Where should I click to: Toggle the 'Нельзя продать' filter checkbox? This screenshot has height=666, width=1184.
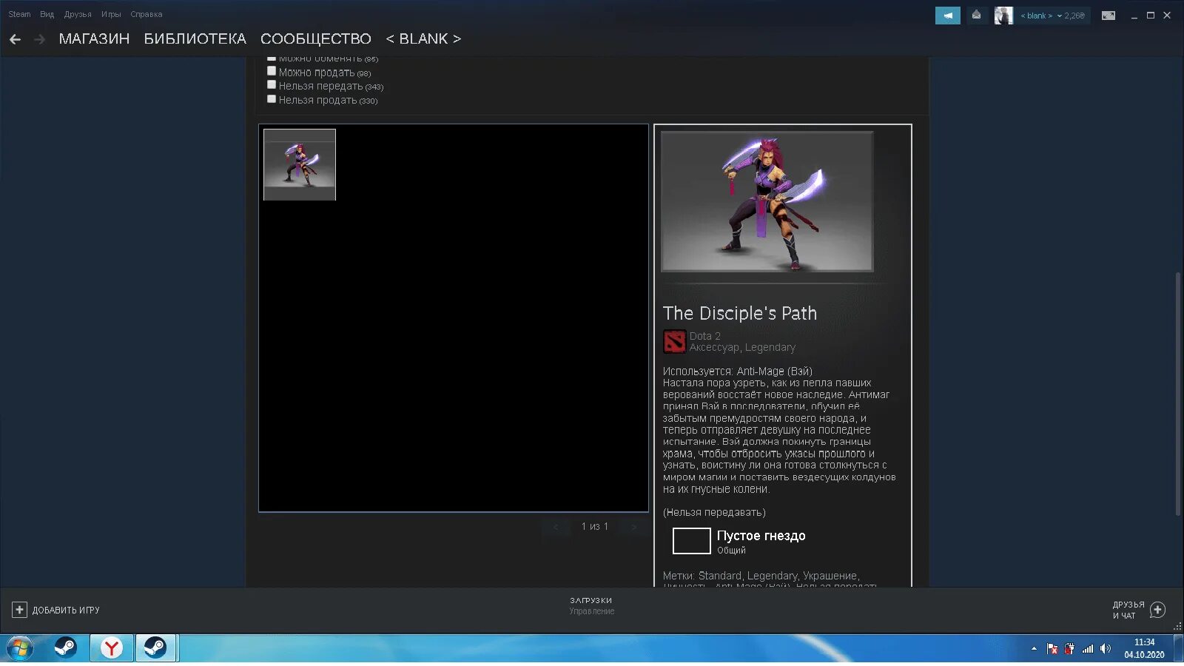tap(272, 99)
